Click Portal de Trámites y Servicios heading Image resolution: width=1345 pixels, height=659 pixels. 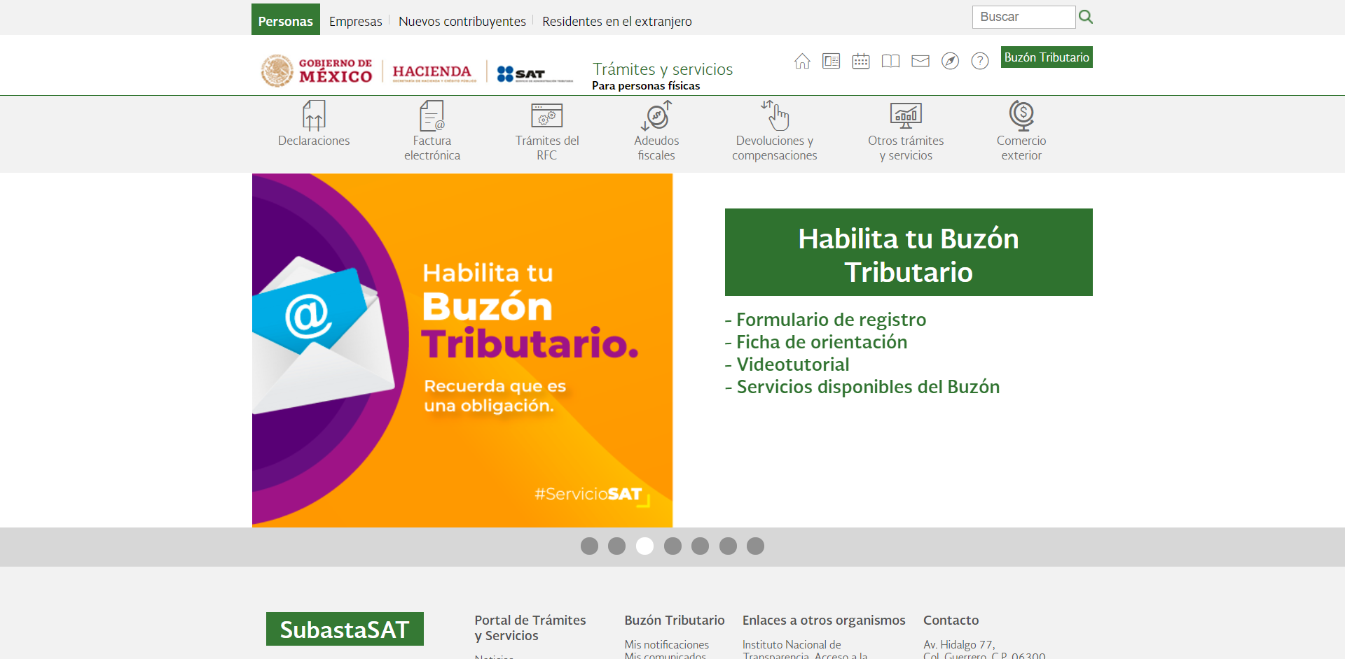click(x=530, y=628)
